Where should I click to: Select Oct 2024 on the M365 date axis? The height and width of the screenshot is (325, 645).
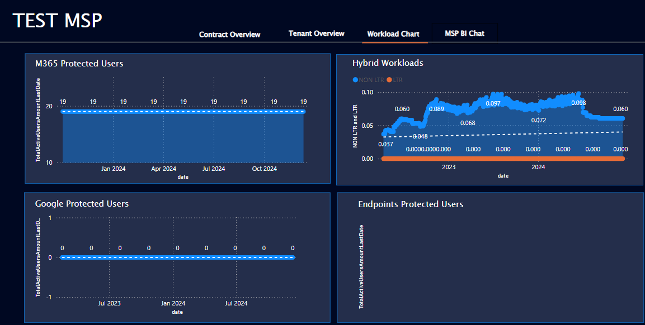pyautogui.click(x=264, y=169)
